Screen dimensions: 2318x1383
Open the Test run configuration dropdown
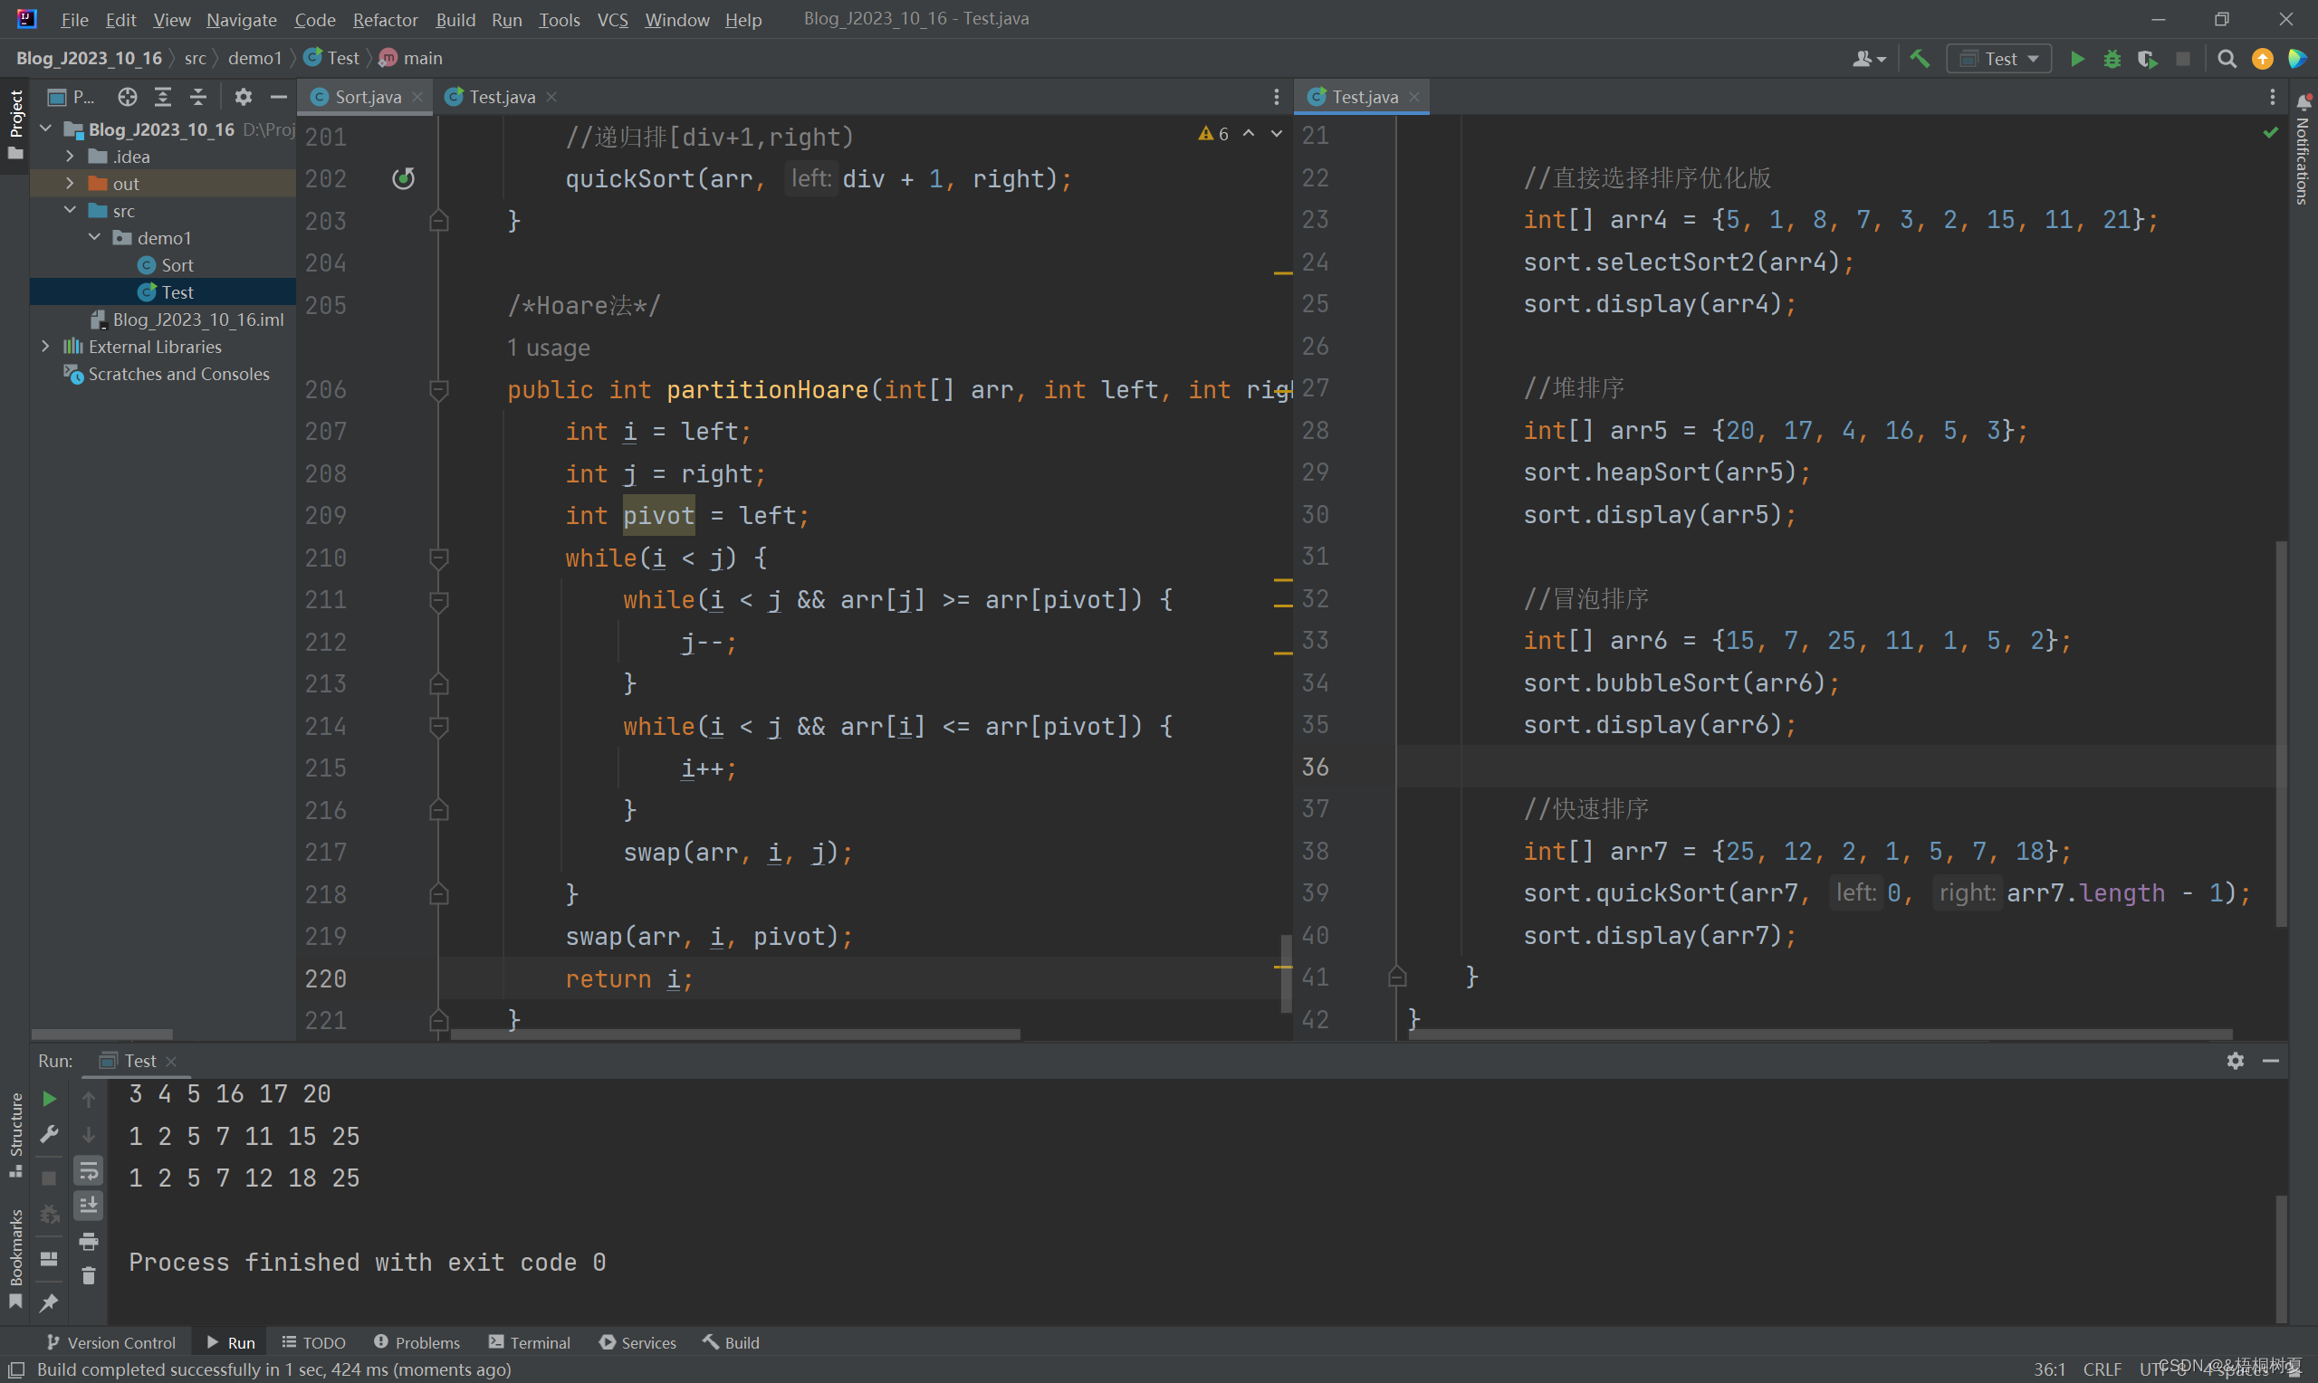coord(1999,59)
